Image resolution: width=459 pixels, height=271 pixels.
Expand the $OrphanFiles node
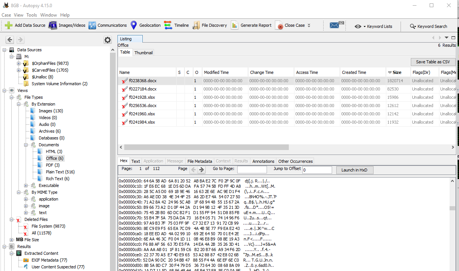(x=19, y=63)
